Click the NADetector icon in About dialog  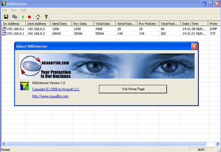click(x=24, y=86)
